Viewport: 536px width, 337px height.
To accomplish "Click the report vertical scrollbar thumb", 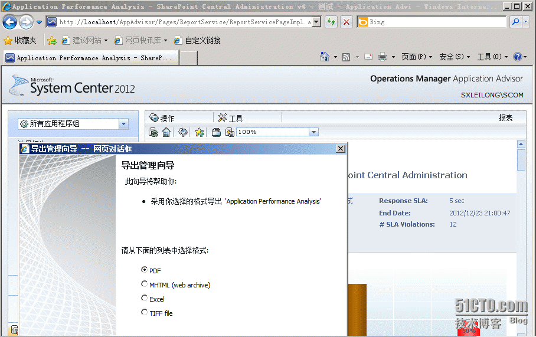I will click(521, 159).
